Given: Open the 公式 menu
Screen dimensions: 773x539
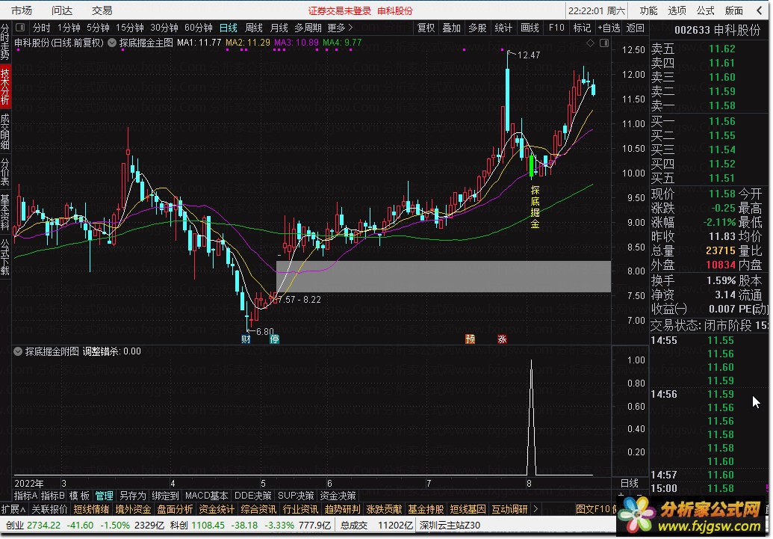Looking at the screenshot, I should pos(706,10).
